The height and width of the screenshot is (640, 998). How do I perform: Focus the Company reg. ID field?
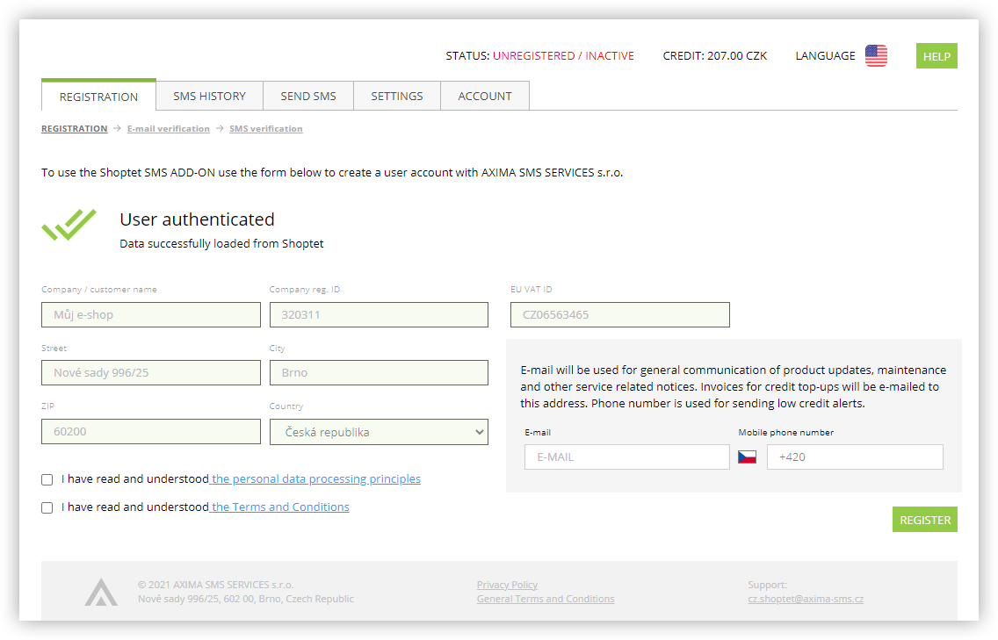[x=379, y=315]
